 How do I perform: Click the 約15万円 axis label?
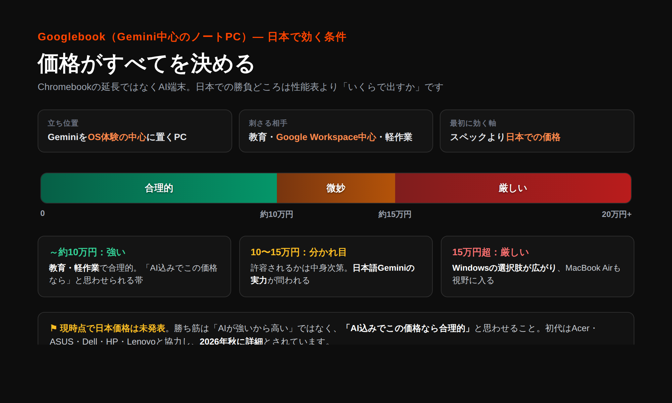point(395,214)
